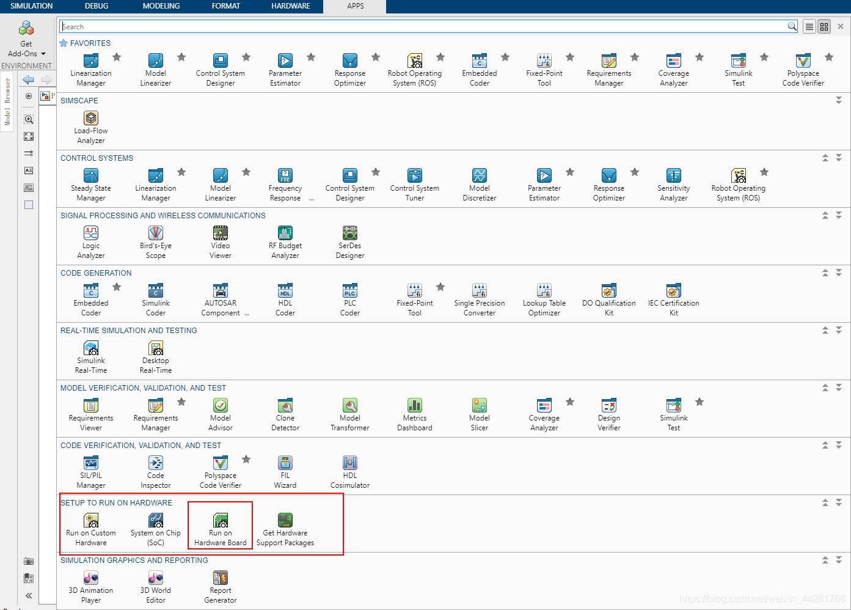Toggle favorite star for Embedded Coder in Code Generation
This screenshot has height=610, width=851.
(117, 287)
